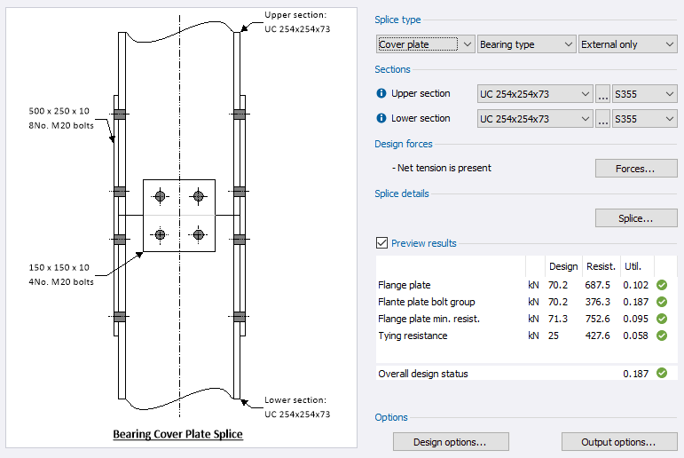Click the Splice type section heading
This screenshot has width=684, height=458.
click(x=397, y=20)
